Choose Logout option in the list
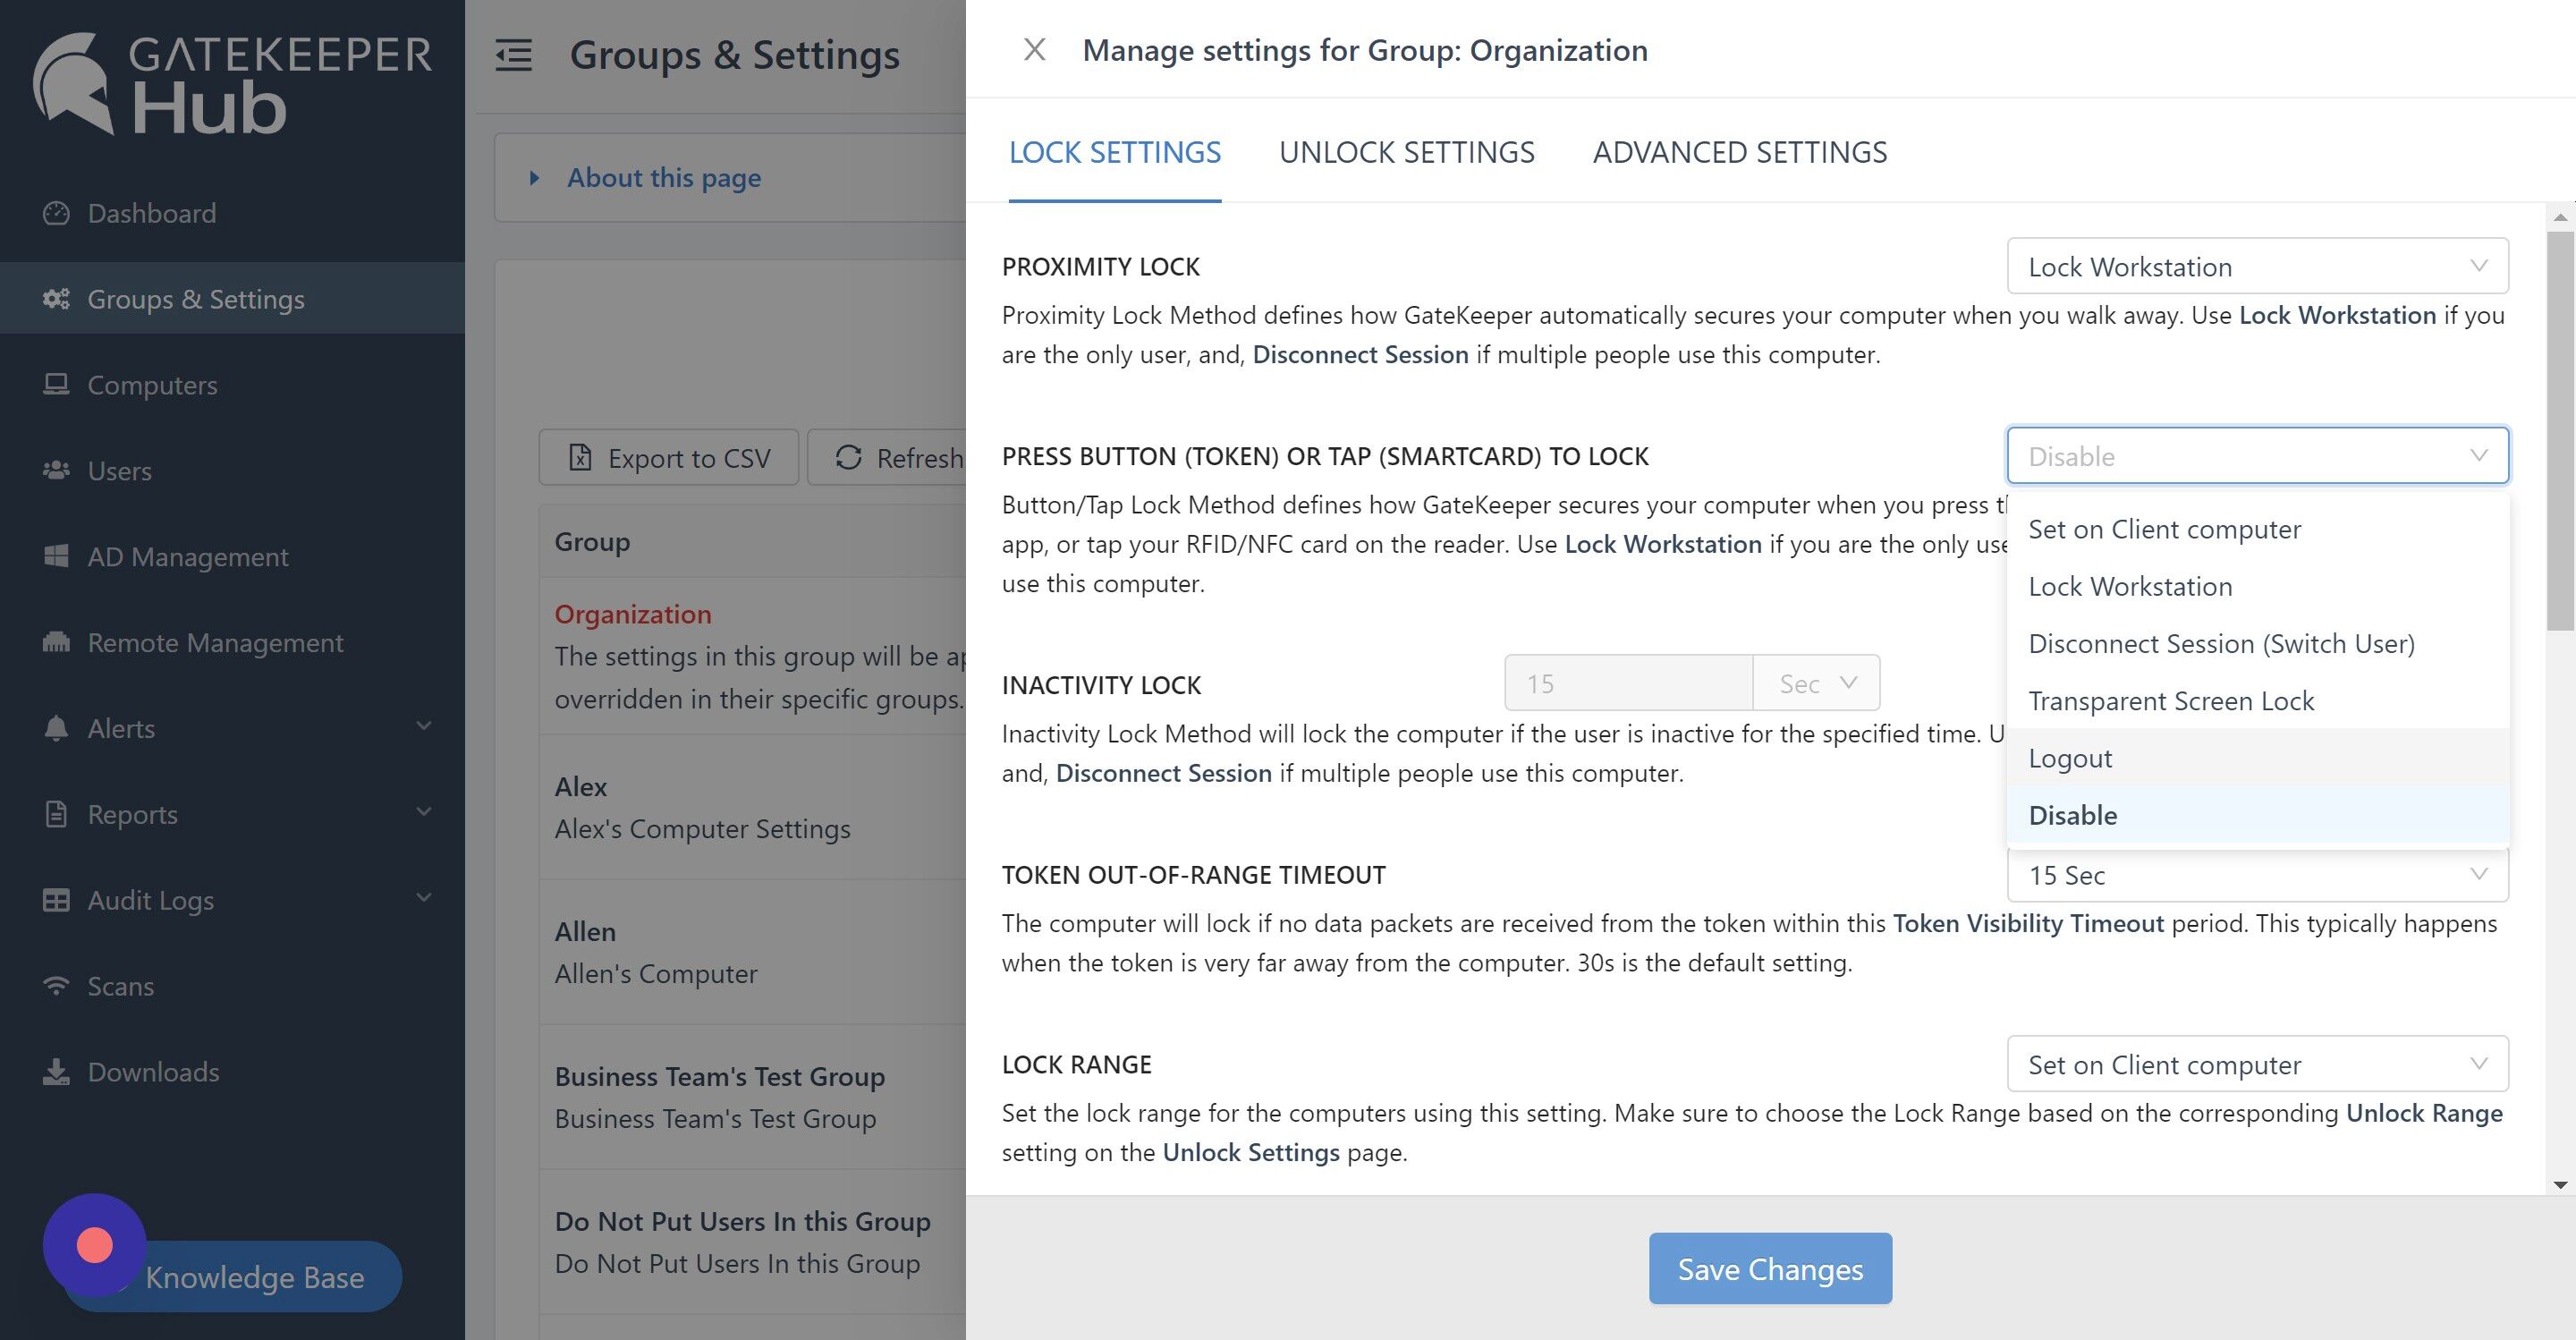 pyautogui.click(x=2257, y=758)
